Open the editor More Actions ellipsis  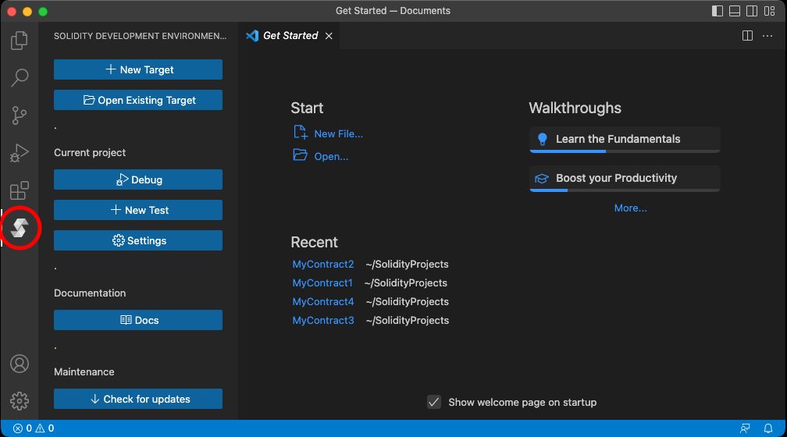(x=767, y=36)
